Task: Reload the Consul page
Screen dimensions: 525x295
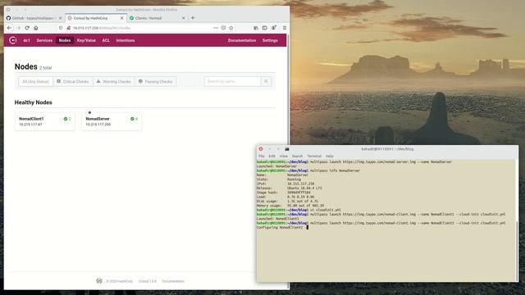Action: pos(27,28)
